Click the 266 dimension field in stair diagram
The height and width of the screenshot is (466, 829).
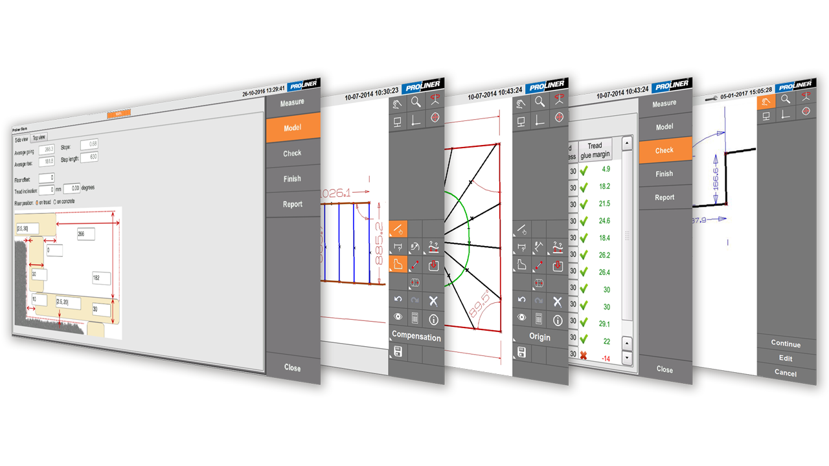point(86,234)
